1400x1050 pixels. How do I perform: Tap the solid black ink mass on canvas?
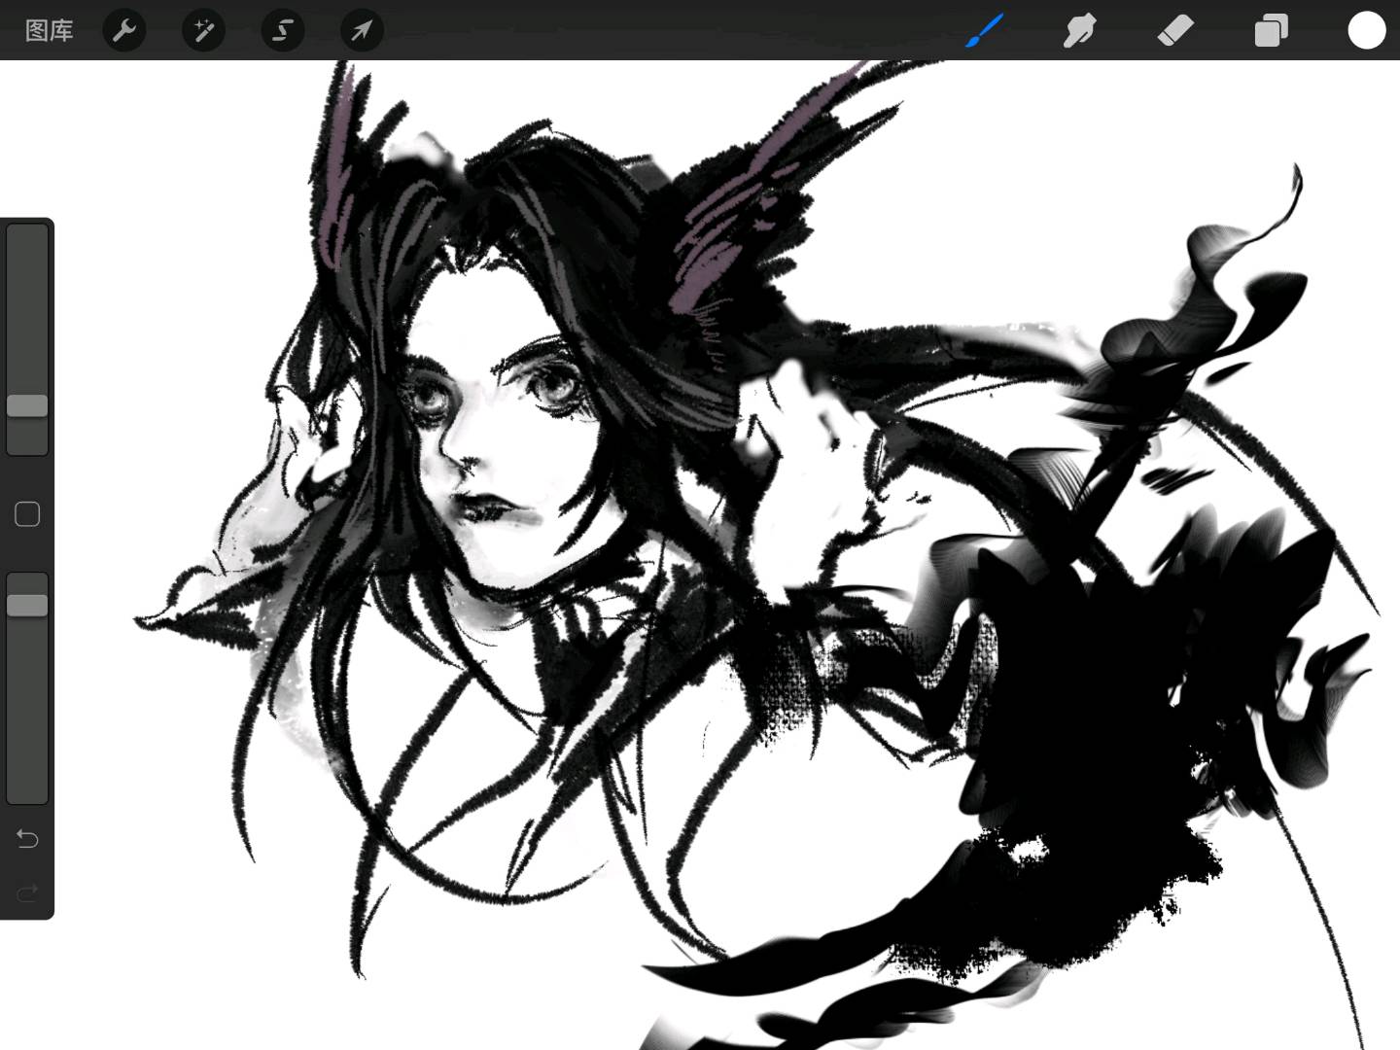coord(1079,739)
